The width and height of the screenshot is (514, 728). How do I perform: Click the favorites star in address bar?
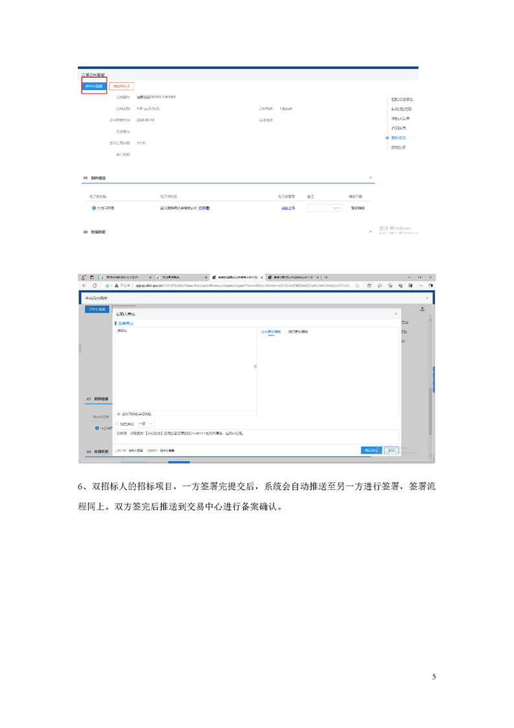[x=357, y=285]
